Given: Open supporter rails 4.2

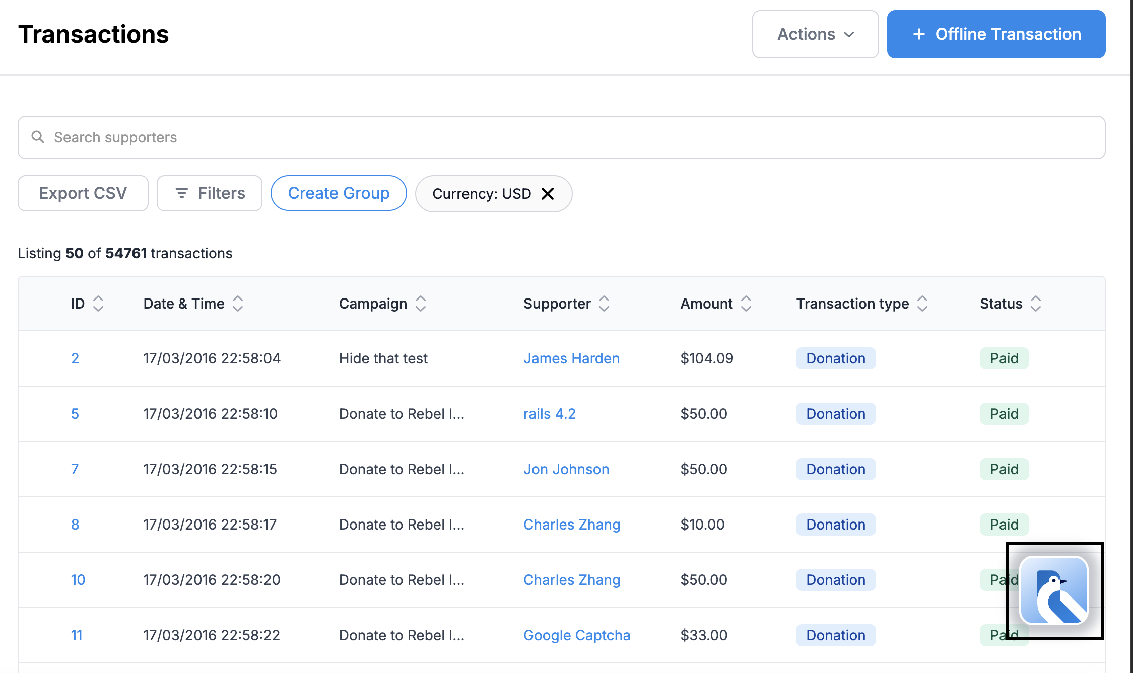Looking at the screenshot, I should pos(549,414).
